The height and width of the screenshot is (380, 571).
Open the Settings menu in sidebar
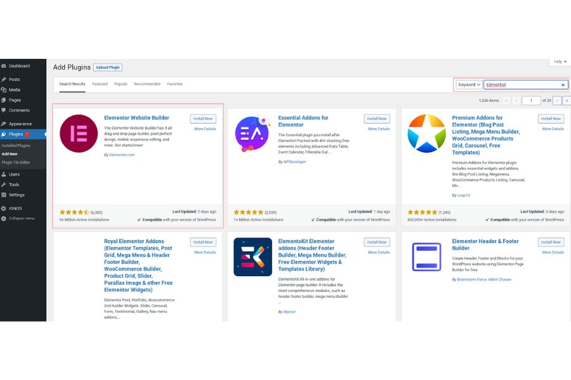(x=16, y=194)
